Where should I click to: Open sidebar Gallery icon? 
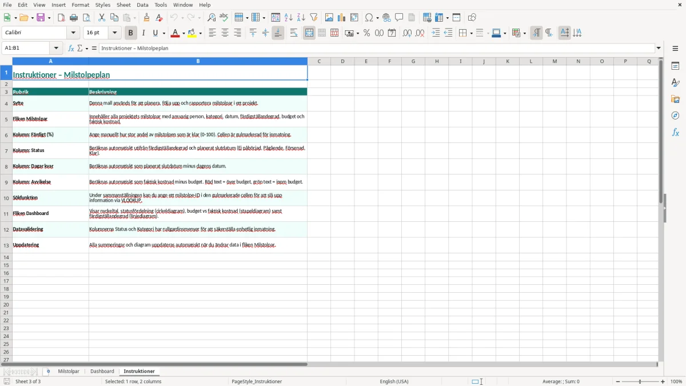(675, 99)
